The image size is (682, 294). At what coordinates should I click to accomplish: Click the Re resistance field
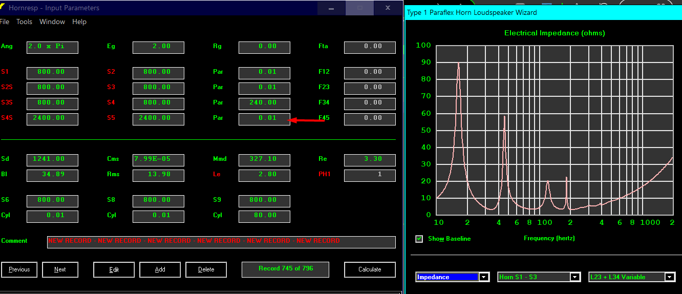(x=370, y=160)
